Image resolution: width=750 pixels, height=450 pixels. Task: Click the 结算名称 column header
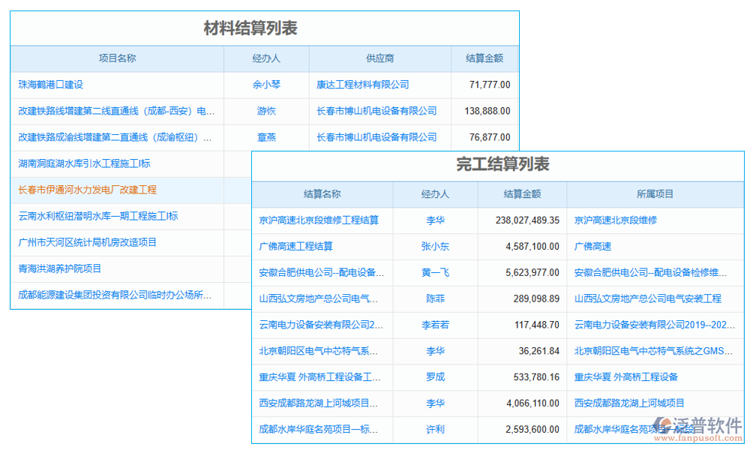(x=322, y=193)
